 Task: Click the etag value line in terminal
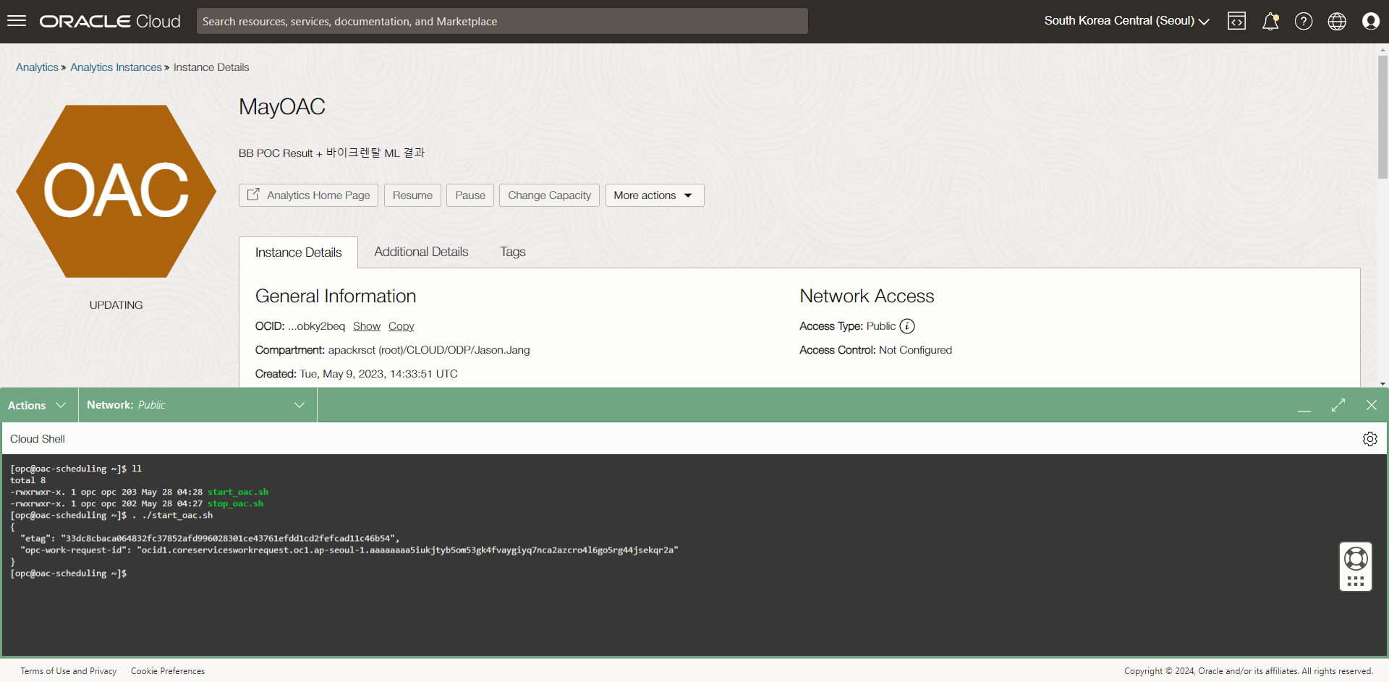210,538
